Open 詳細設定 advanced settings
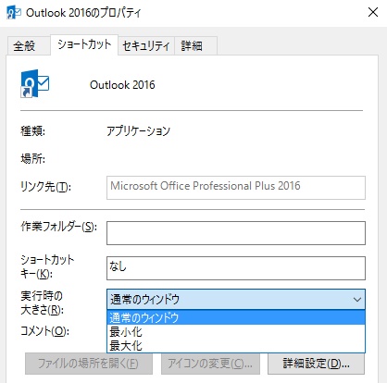Screen dimensions: 387x383 click(316, 364)
